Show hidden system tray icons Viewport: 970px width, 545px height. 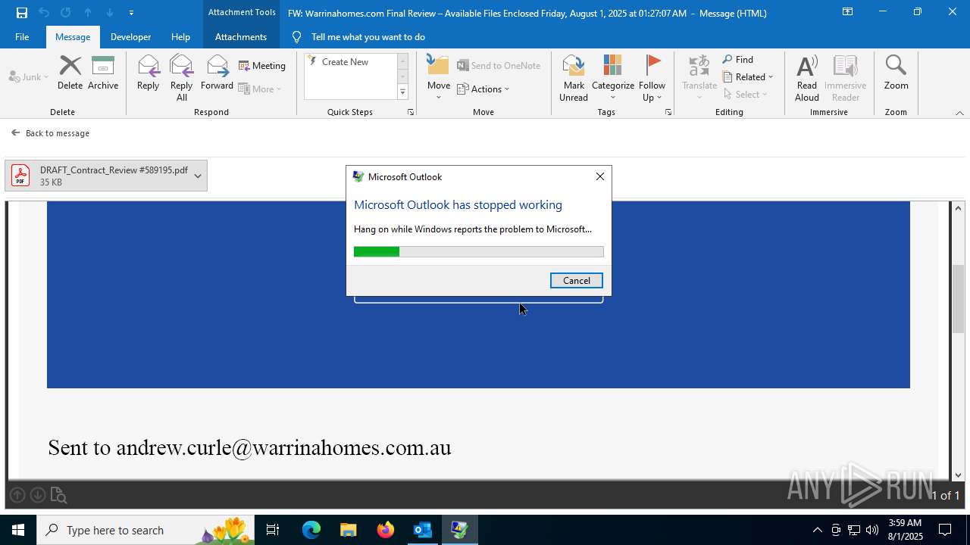tap(817, 530)
